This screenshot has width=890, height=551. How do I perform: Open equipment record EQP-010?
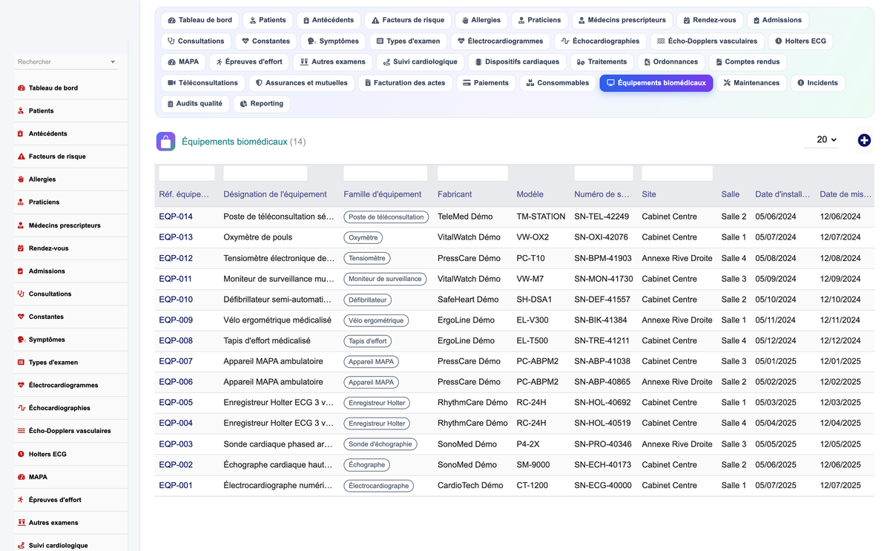click(x=176, y=300)
